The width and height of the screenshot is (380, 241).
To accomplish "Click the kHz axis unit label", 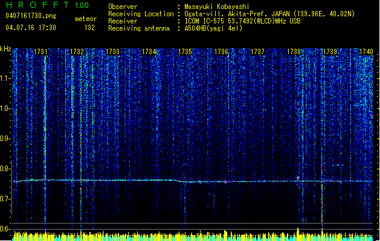I will point(5,49).
